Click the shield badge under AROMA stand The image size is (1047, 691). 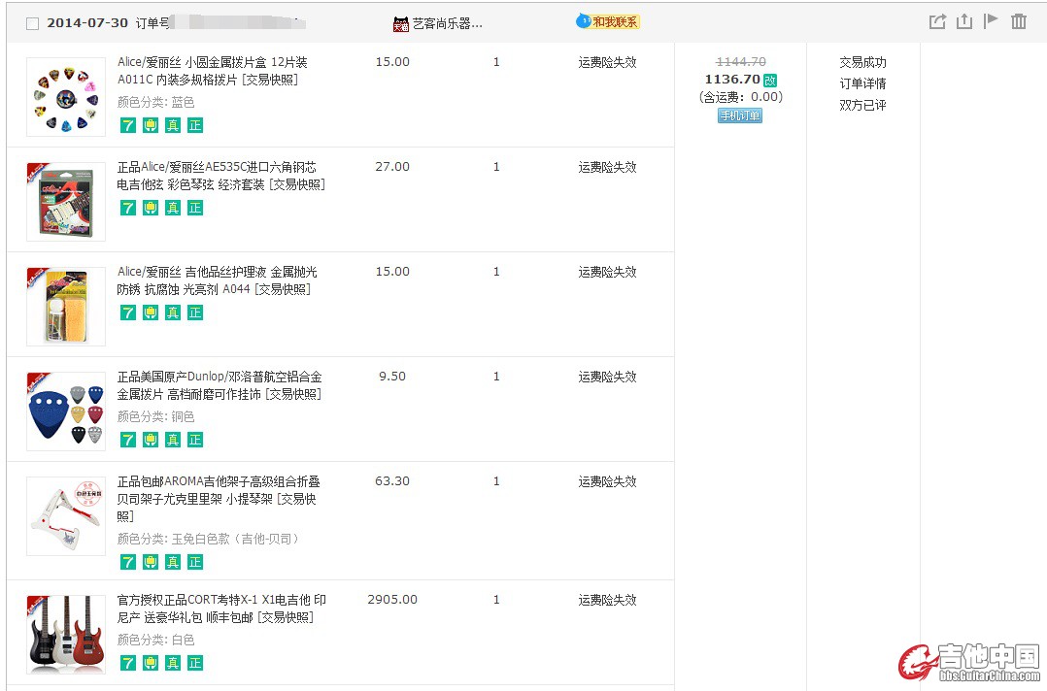(151, 562)
